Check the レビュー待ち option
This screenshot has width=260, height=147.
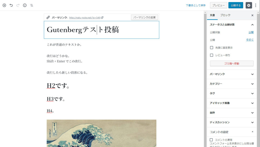212,55
